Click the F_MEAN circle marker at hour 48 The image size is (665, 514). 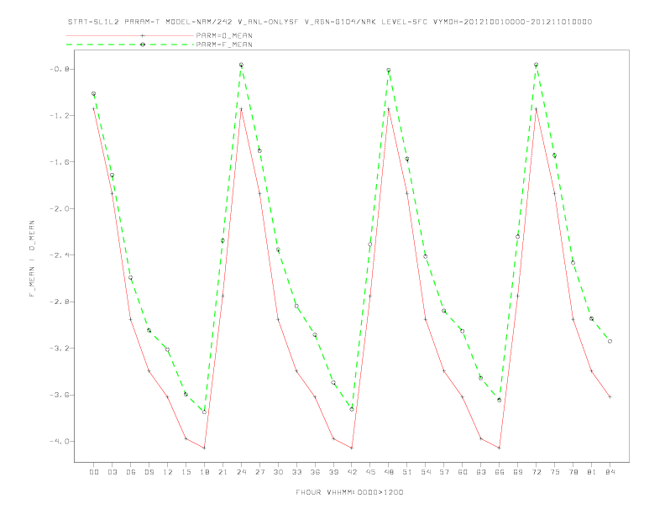point(389,71)
